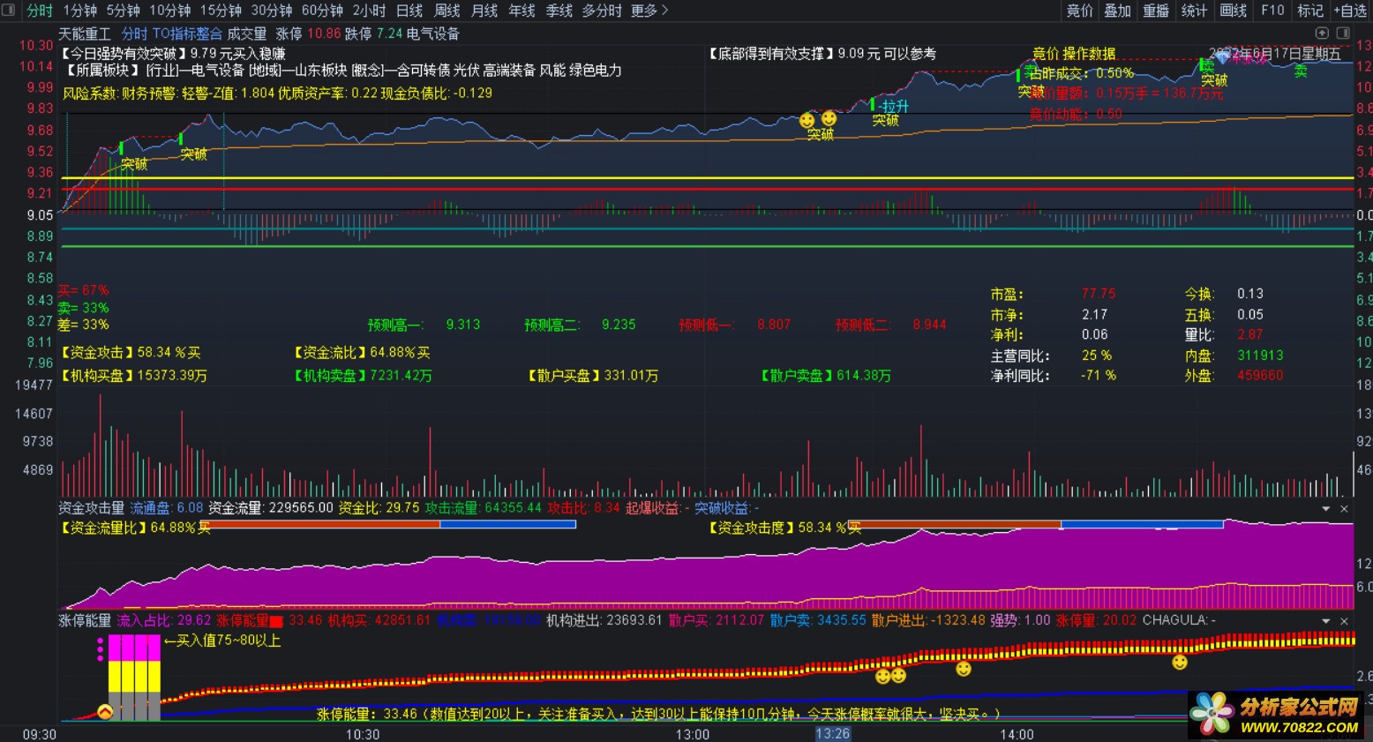Toggle the left panel icon beside 分时
Viewport: 1373px width, 742px height.
(9, 11)
